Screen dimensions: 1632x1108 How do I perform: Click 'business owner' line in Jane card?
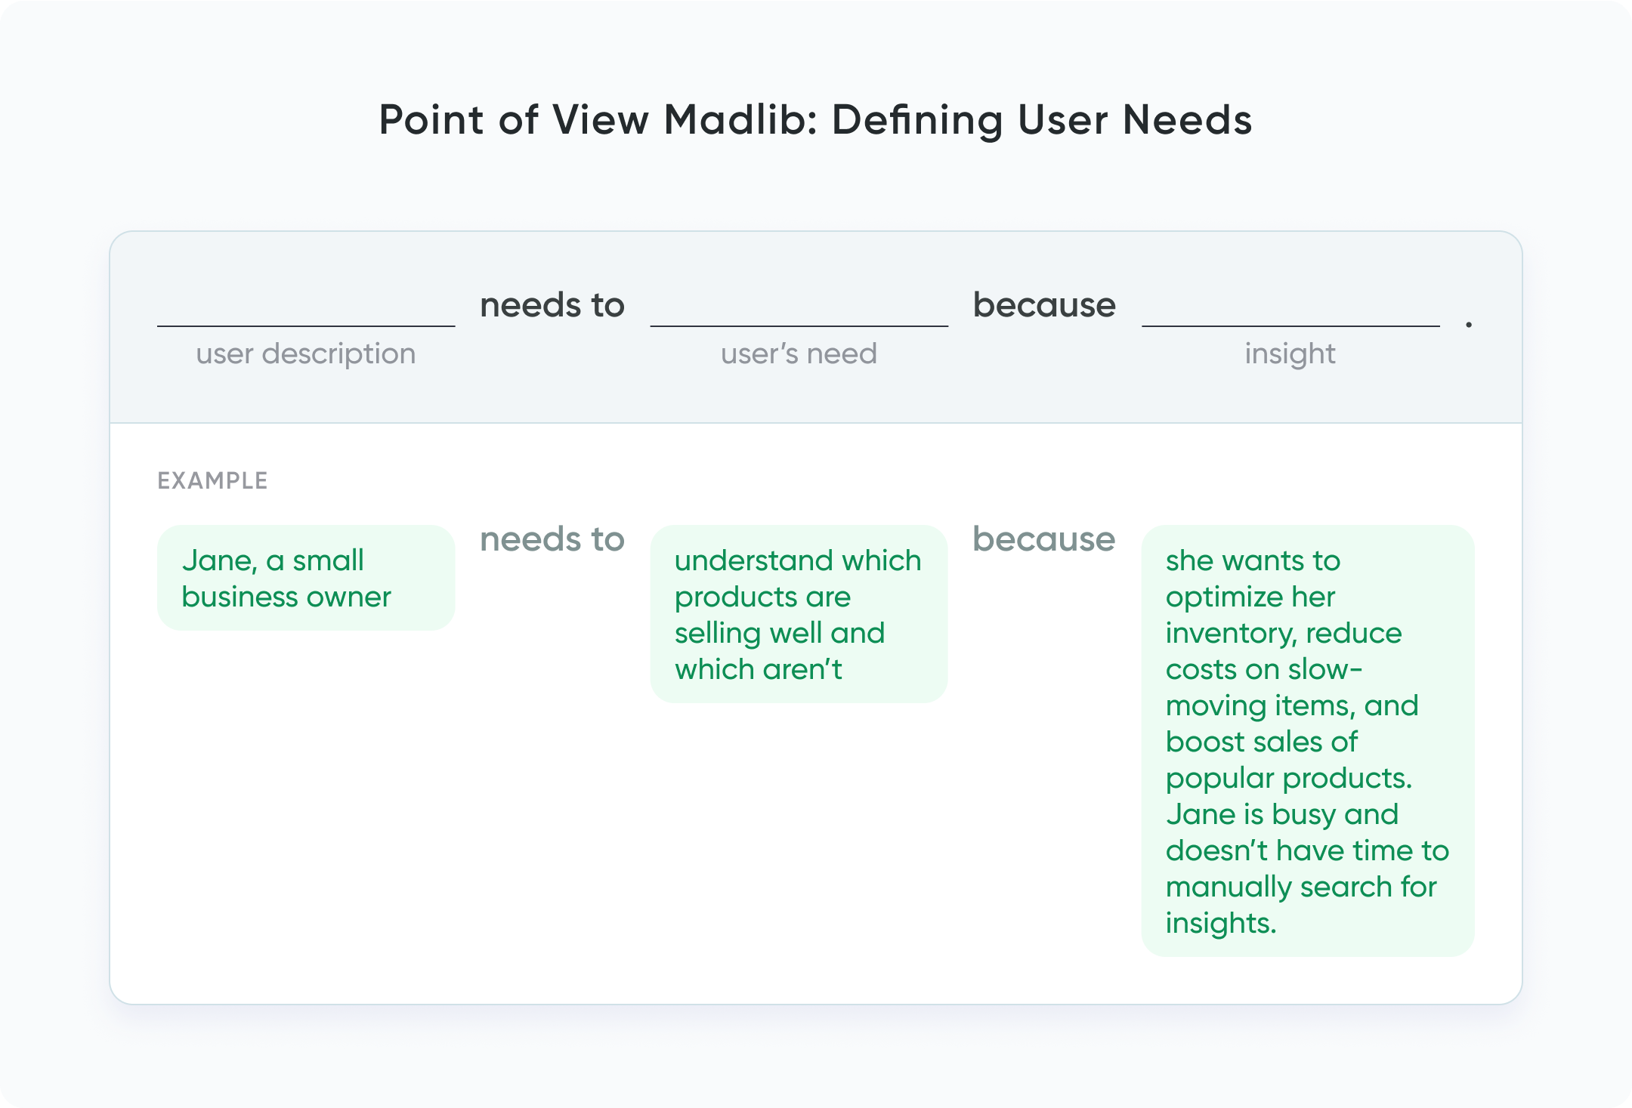click(x=286, y=597)
